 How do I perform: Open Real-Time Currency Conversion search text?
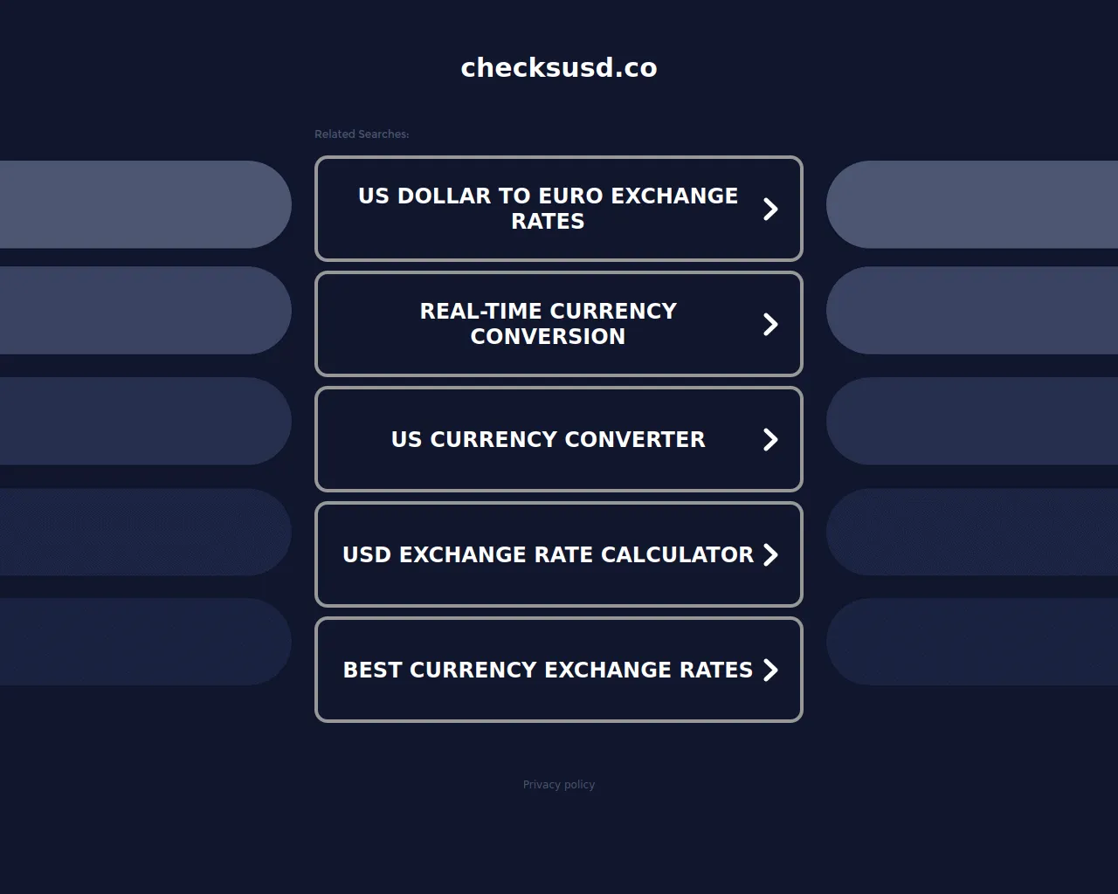[x=548, y=324]
